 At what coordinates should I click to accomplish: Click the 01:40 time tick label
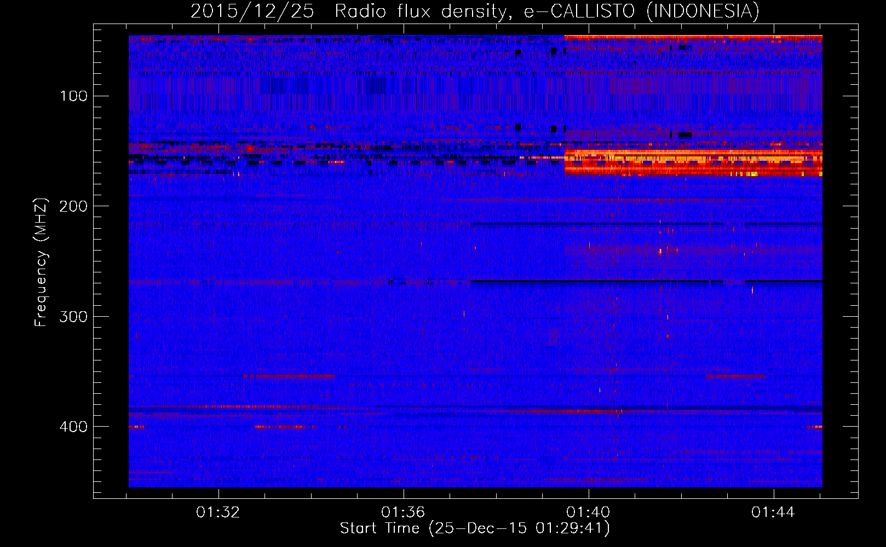(x=588, y=513)
